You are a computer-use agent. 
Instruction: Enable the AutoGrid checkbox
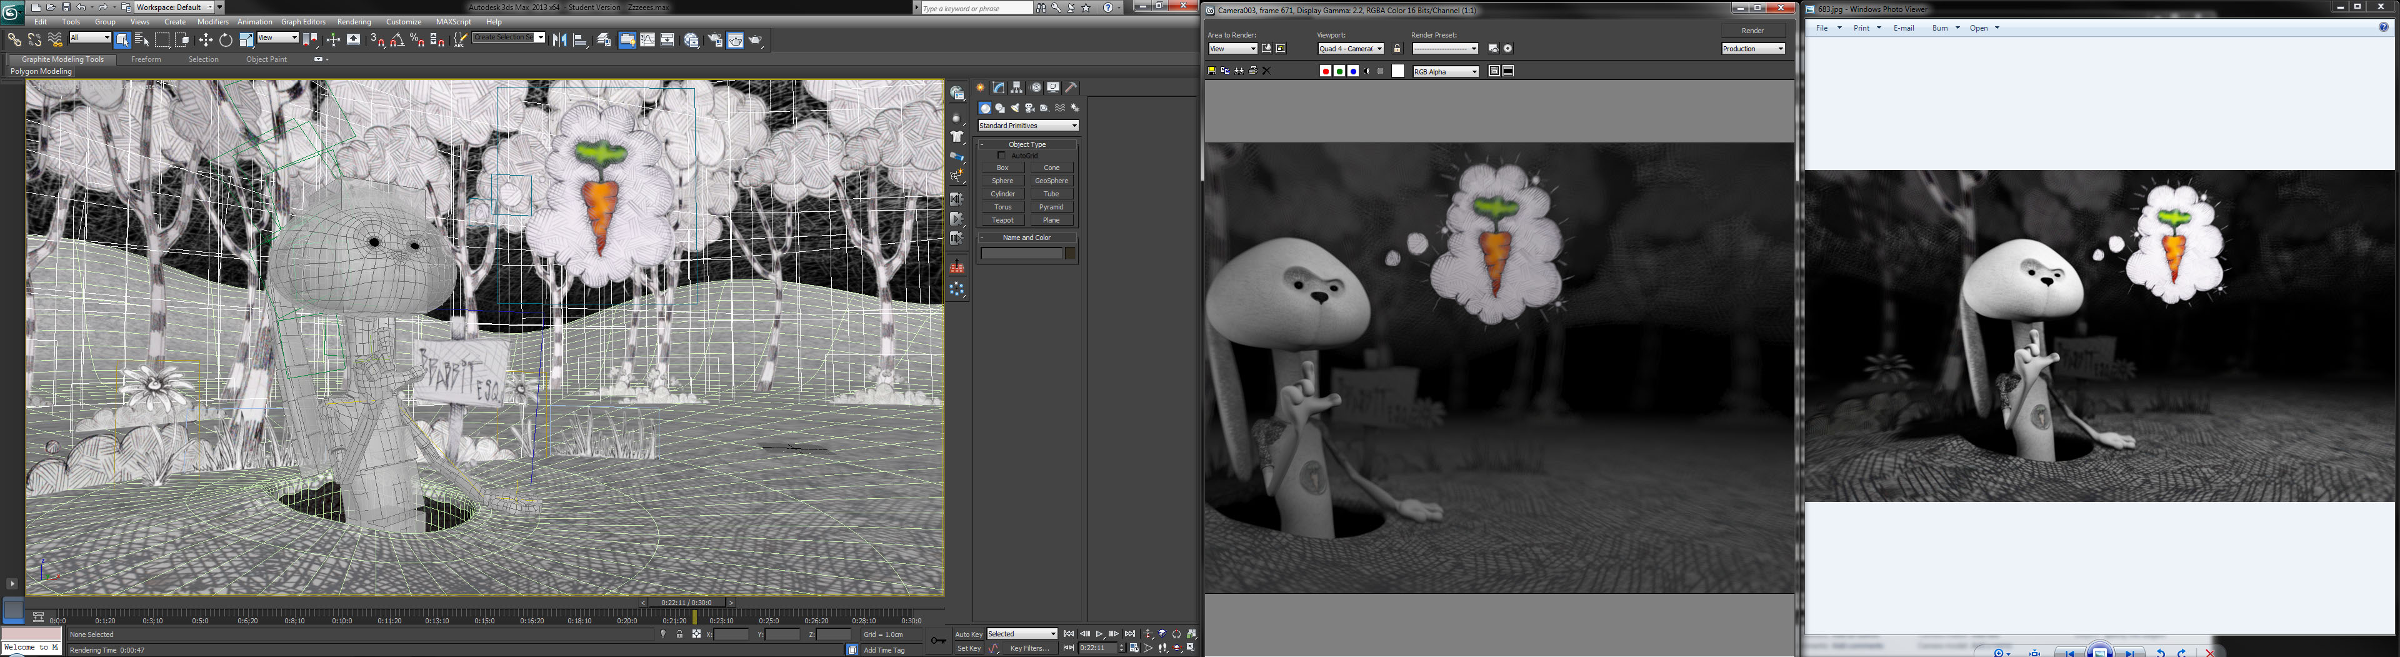tap(1001, 156)
